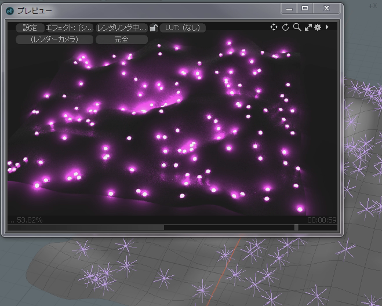382x306 pixels.
Task: Click the magnifier zoom icon
Action: (297, 27)
